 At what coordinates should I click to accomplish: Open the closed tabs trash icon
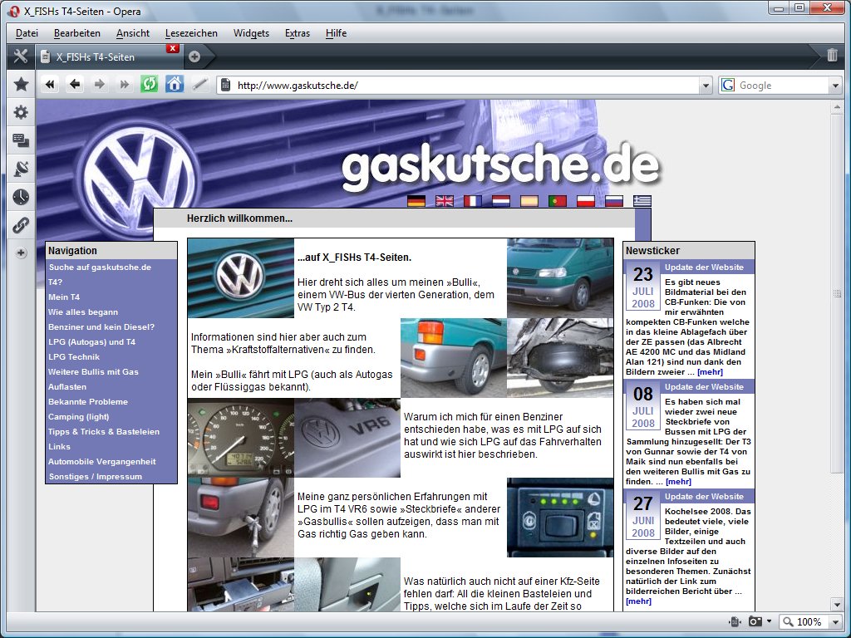tap(832, 56)
